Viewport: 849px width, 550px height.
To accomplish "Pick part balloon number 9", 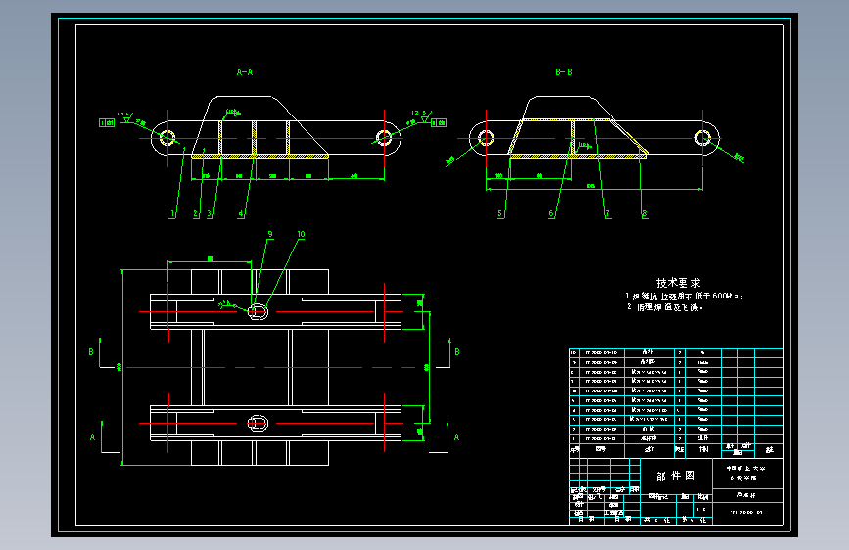I will click(x=270, y=235).
